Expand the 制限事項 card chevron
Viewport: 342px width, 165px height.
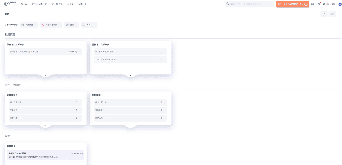coord(131,126)
